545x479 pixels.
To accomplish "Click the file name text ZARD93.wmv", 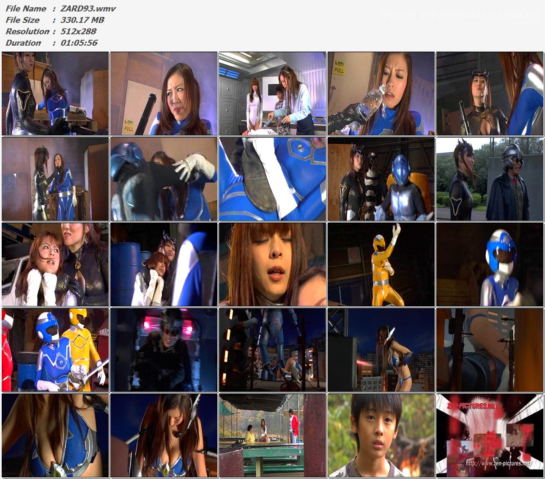I will (88, 8).
